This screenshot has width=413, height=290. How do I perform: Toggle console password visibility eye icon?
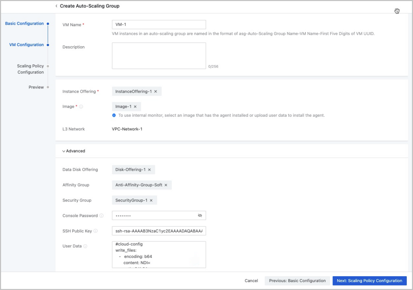tap(200, 216)
